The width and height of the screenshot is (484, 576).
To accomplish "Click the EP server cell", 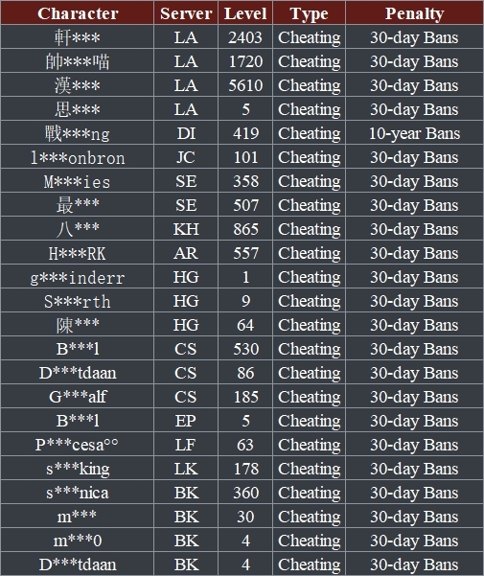I will [186, 421].
